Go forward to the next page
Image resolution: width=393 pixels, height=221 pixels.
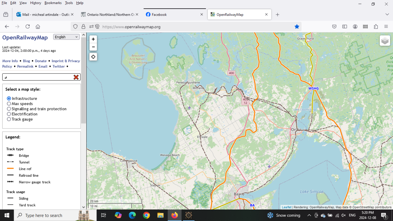tap(17, 27)
